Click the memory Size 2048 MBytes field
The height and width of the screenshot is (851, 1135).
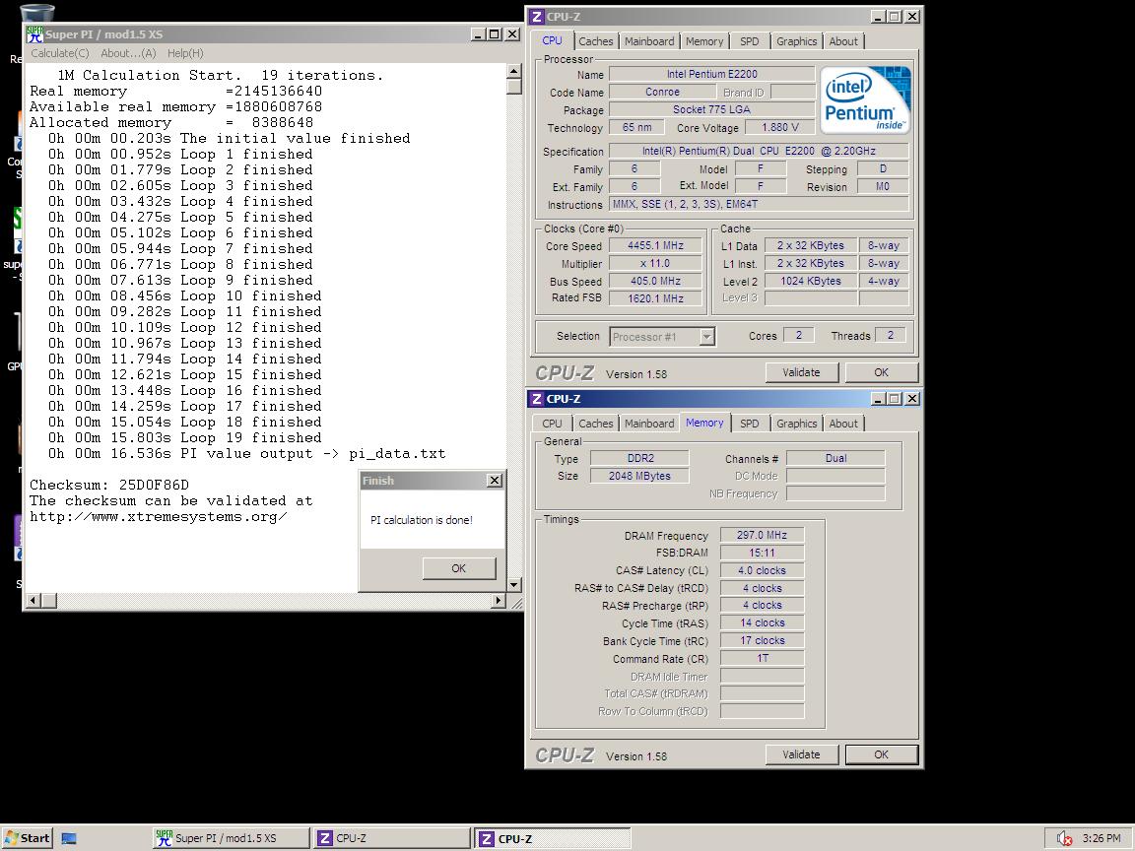(x=639, y=476)
